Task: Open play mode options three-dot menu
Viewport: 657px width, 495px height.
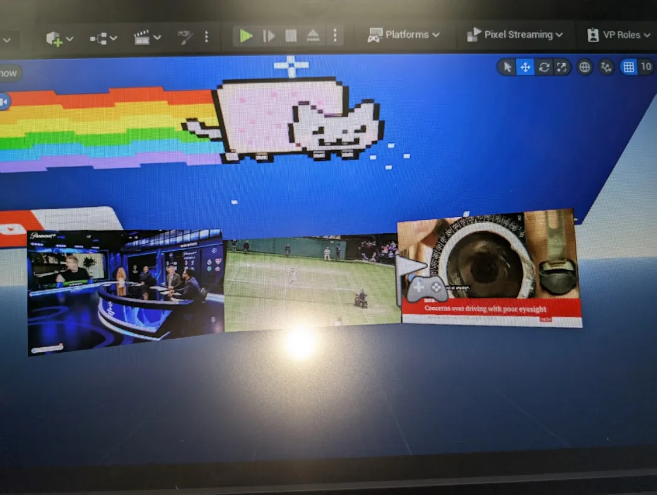Action: (335, 36)
